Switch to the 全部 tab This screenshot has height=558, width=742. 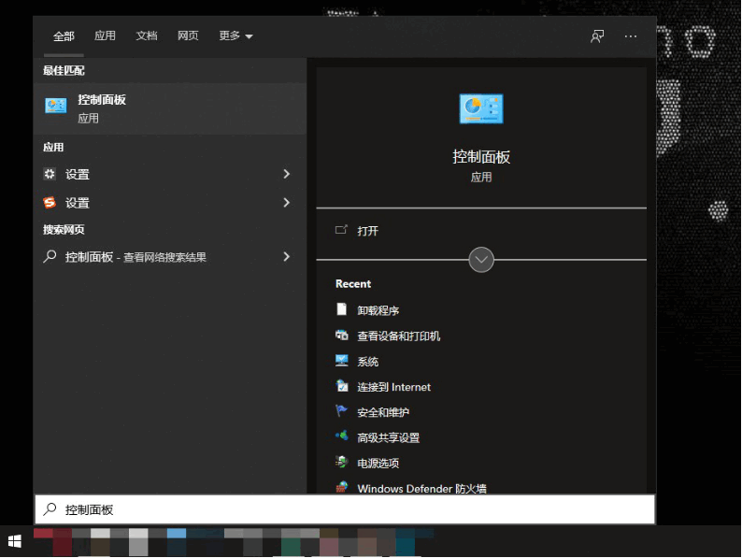click(64, 36)
